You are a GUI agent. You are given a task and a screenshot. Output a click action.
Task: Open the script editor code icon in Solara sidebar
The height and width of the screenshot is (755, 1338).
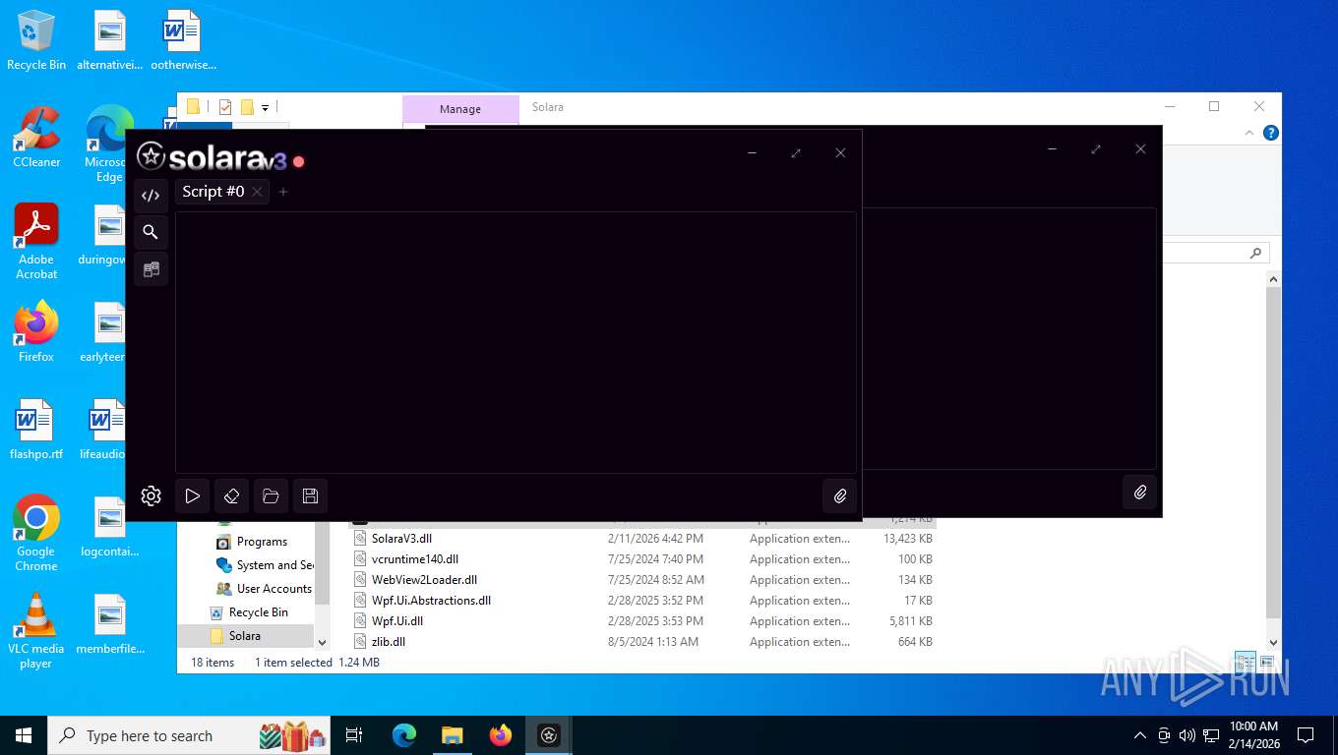point(151,196)
